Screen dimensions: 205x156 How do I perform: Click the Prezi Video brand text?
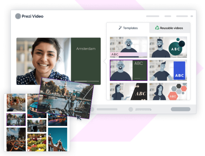point(33,16)
